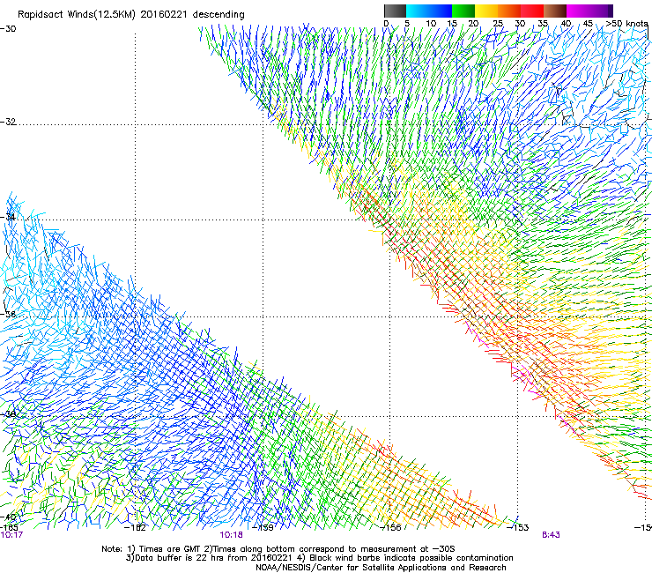Click the '-159' longitude axis label
The image size is (652, 573).
(x=263, y=527)
